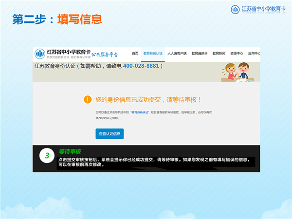Select the 教育身份认证 nav tab

pos(153,54)
